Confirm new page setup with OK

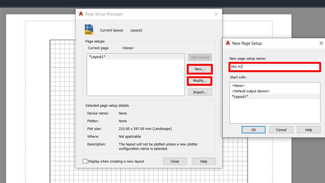click(253, 130)
